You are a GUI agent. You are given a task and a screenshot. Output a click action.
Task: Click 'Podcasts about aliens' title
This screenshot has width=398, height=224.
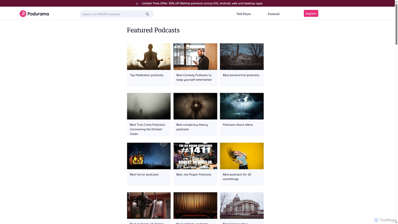pos(238,125)
